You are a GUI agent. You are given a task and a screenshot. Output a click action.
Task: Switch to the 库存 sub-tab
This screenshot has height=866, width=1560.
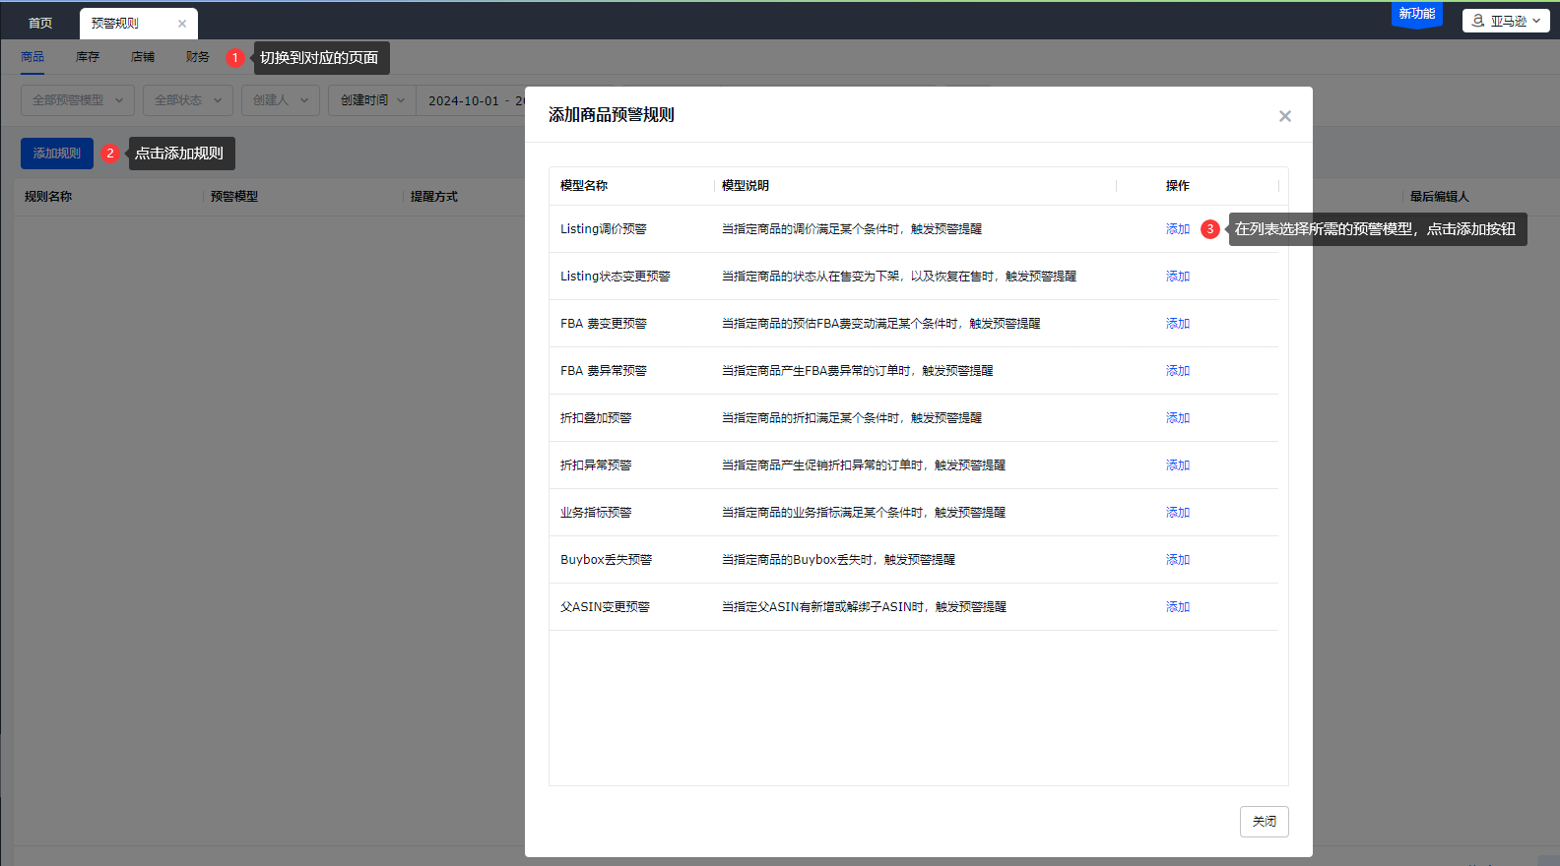tap(88, 57)
